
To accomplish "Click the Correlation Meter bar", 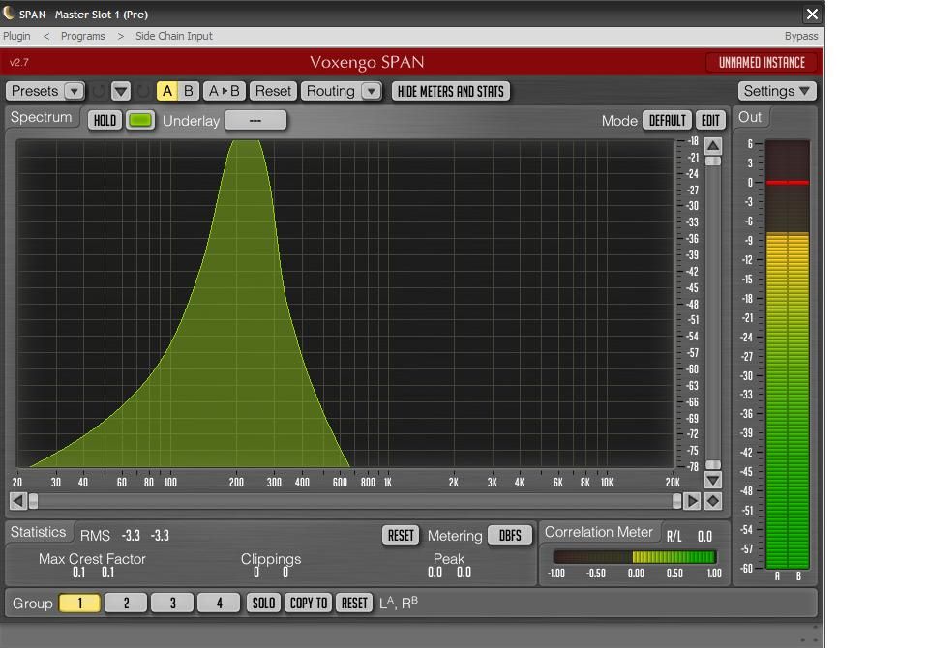I will tap(635, 557).
